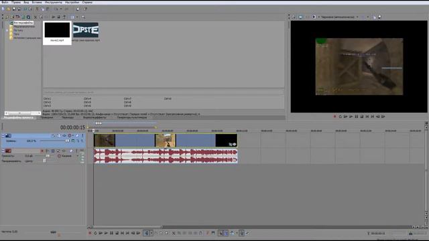The image size is (429, 241).
Task: Click the 00:00:00:15 timecode display
Action: click(72, 128)
